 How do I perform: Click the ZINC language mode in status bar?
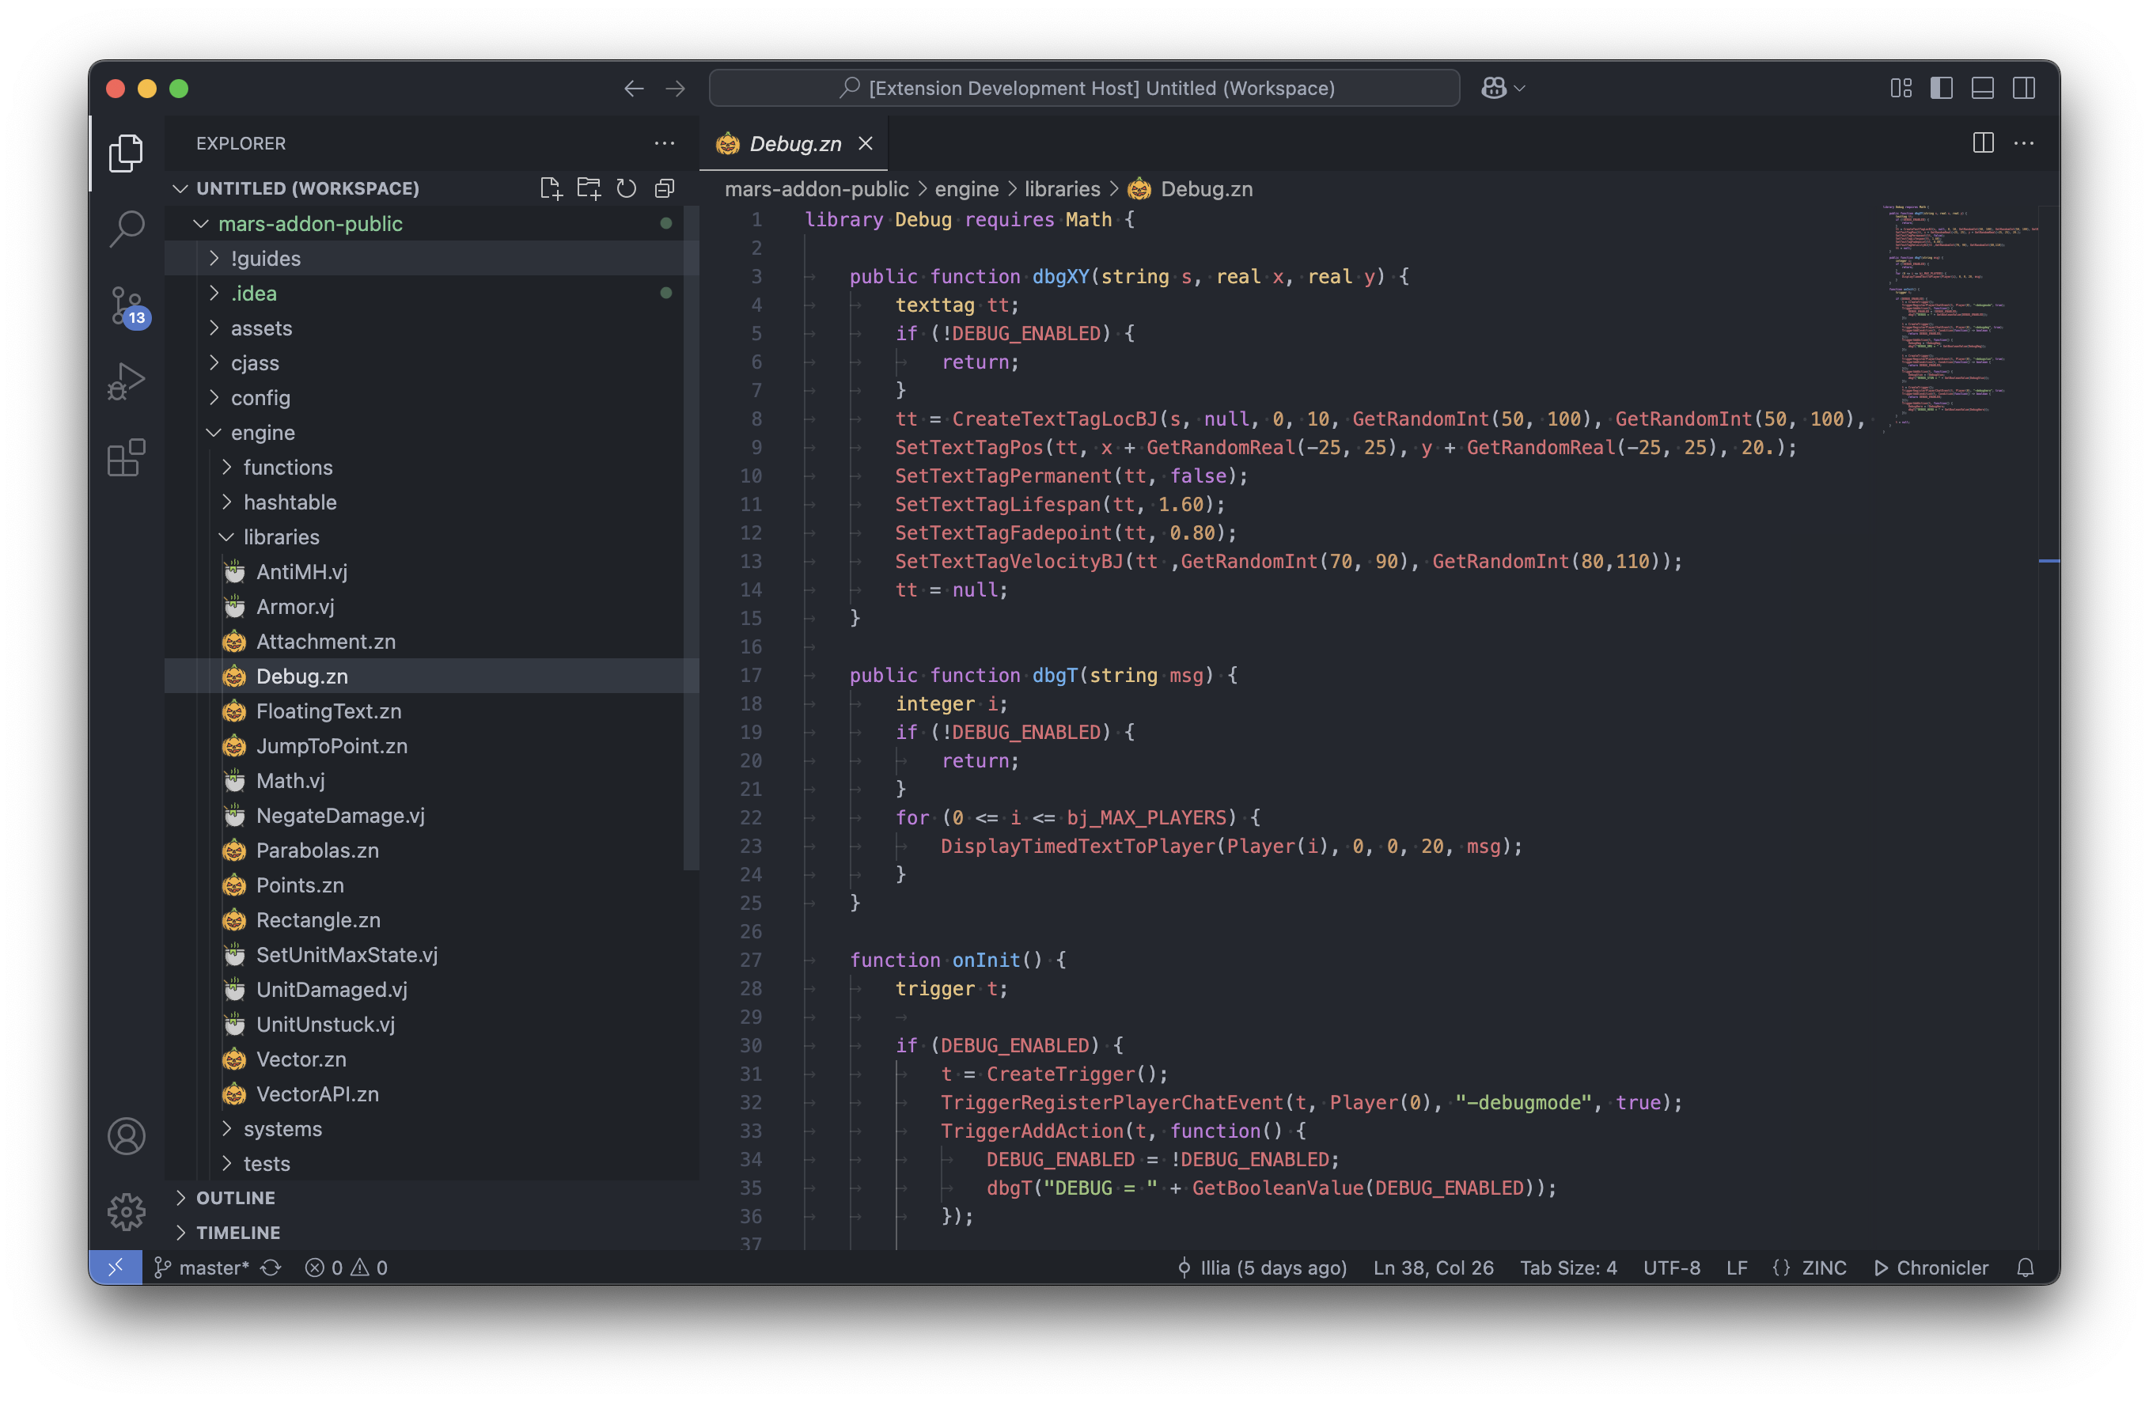pos(1823,1267)
